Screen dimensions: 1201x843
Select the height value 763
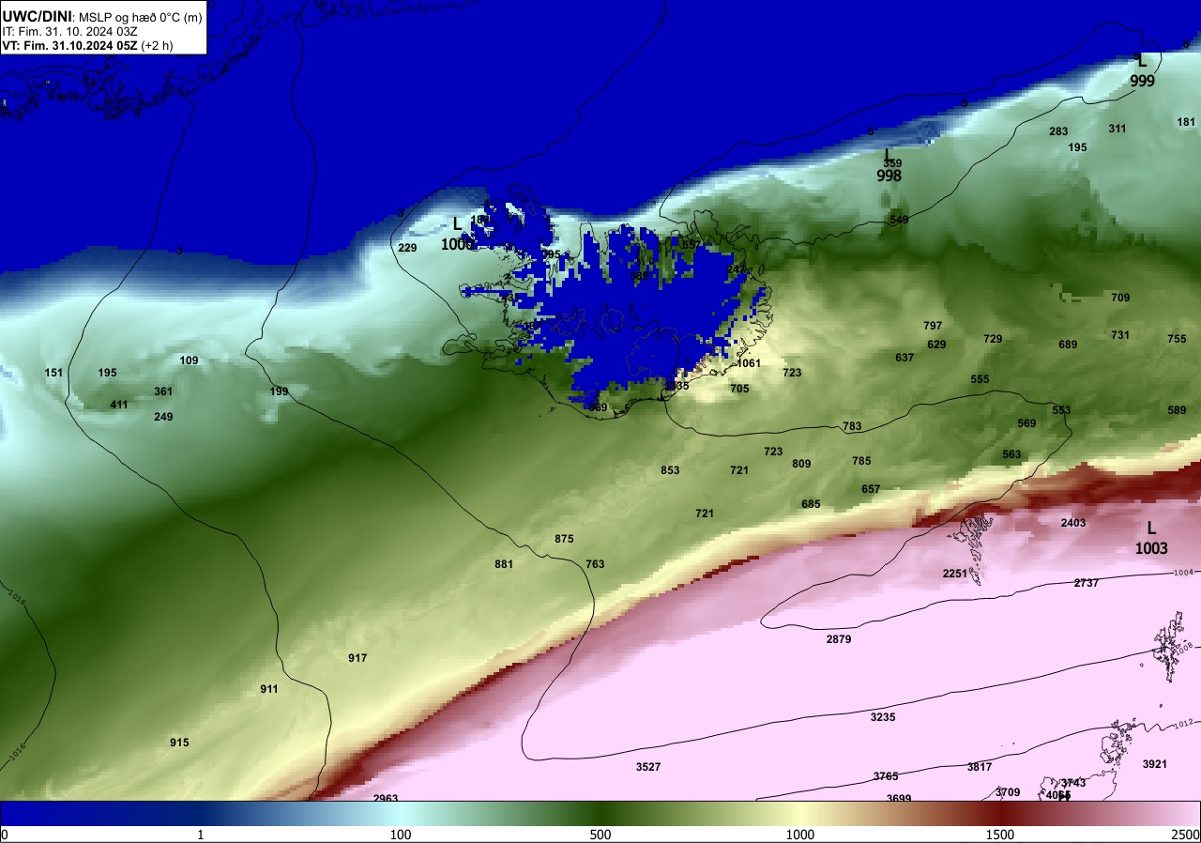595,564
